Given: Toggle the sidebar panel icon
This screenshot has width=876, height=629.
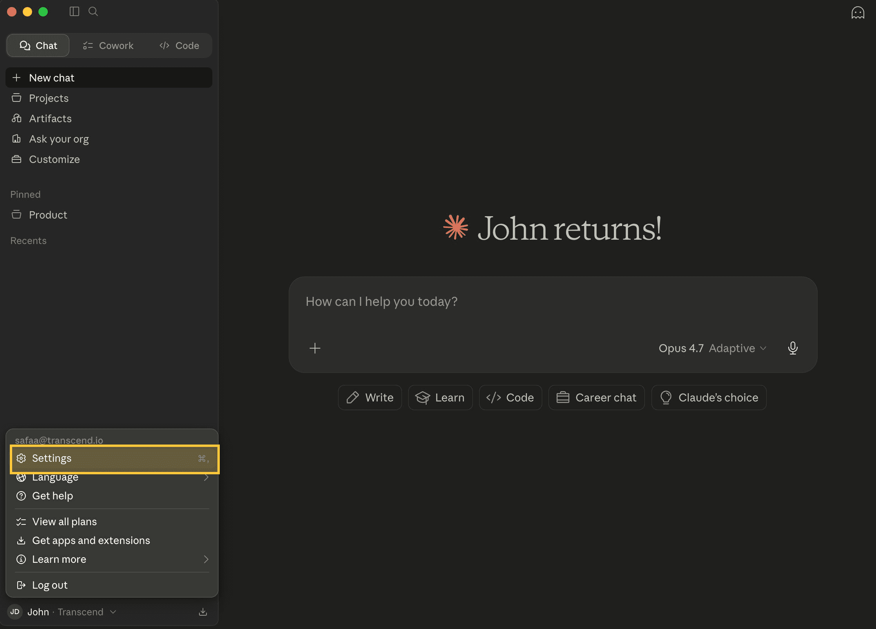Looking at the screenshot, I should pyautogui.click(x=74, y=12).
